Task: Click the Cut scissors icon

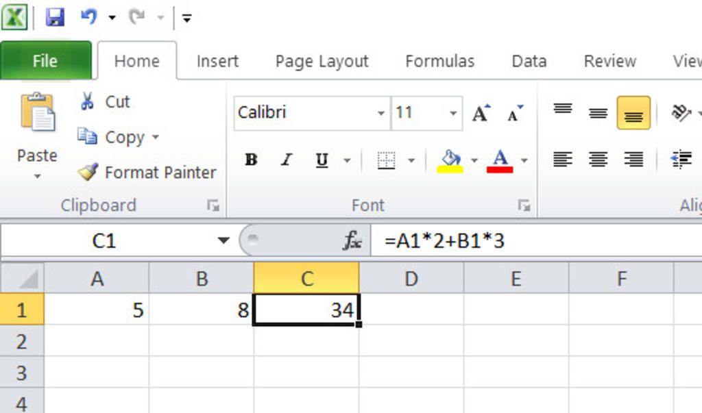Action: click(87, 102)
